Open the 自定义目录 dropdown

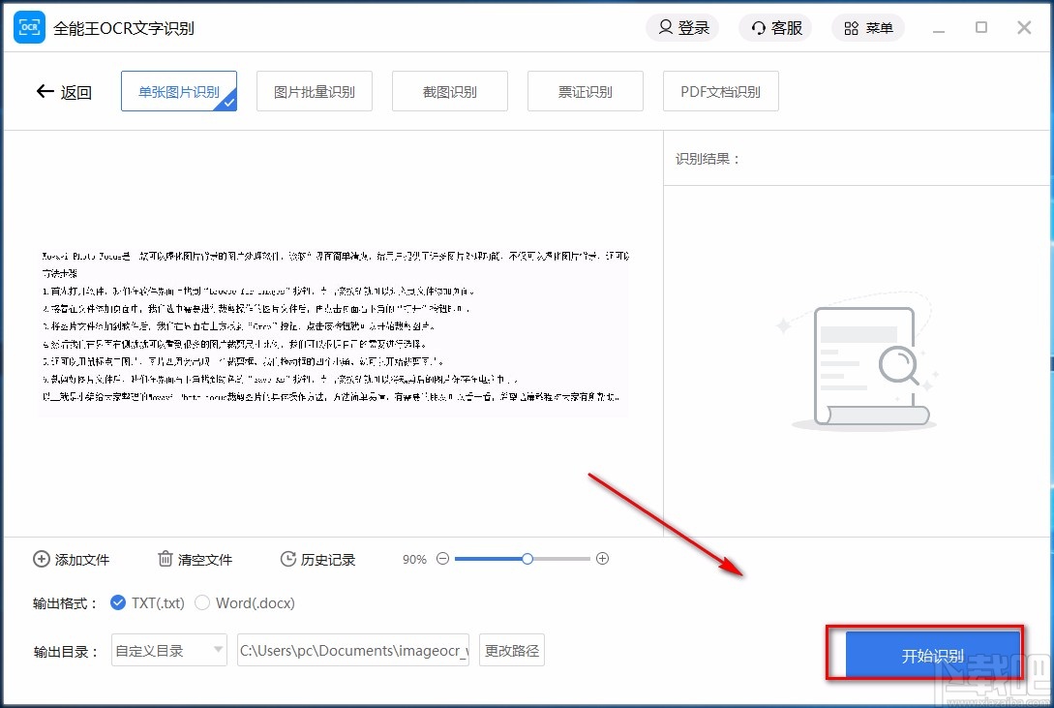168,650
